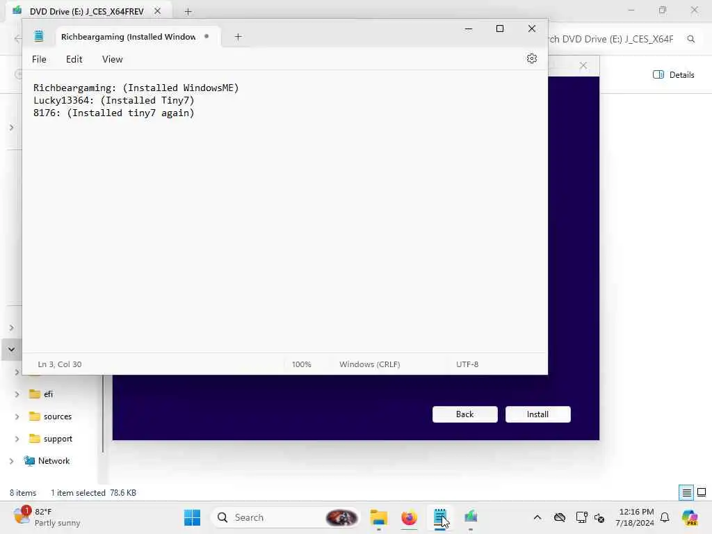The height and width of the screenshot is (534, 712).
Task: Add a new File Explorer tab
Action: 188,12
